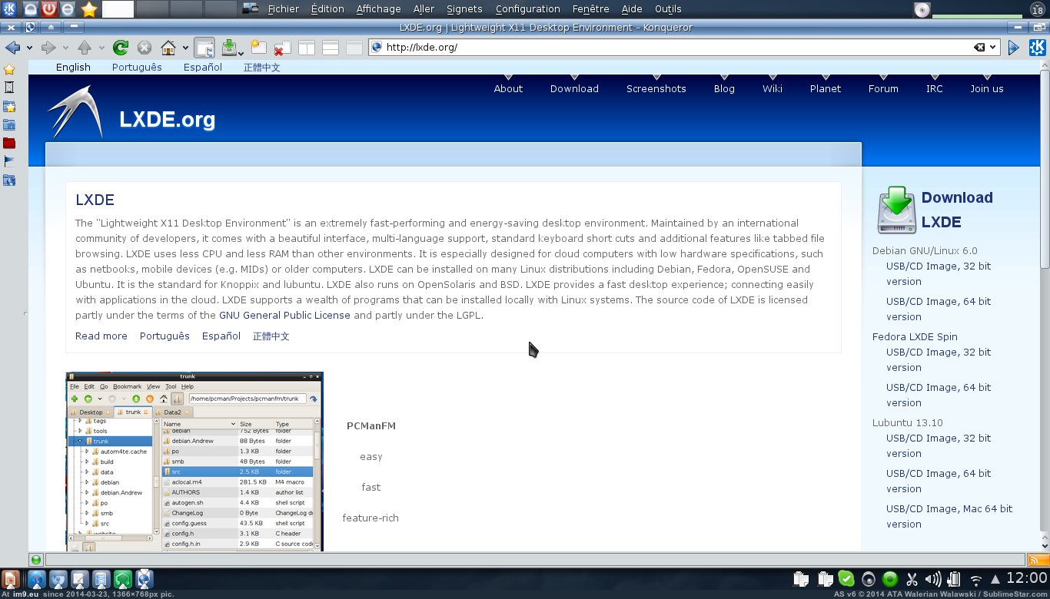Expand the Home button dropdown arrow
The width and height of the screenshot is (1050, 599).
tap(185, 48)
